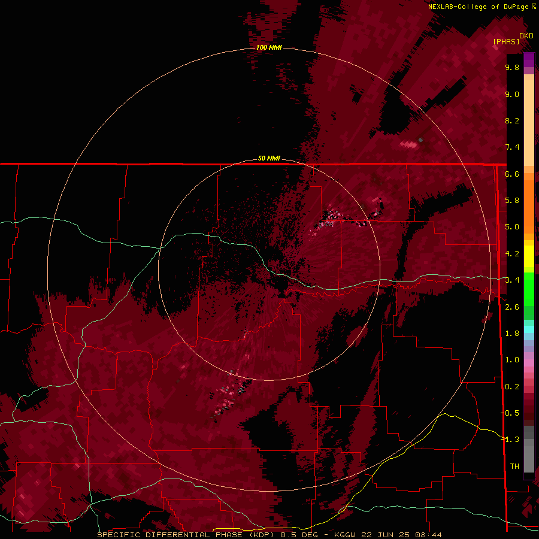This screenshot has width=539, height=539.
Task: Click the 5.8 value on the scale
Action: pyautogui.click(x=512, y=201)
